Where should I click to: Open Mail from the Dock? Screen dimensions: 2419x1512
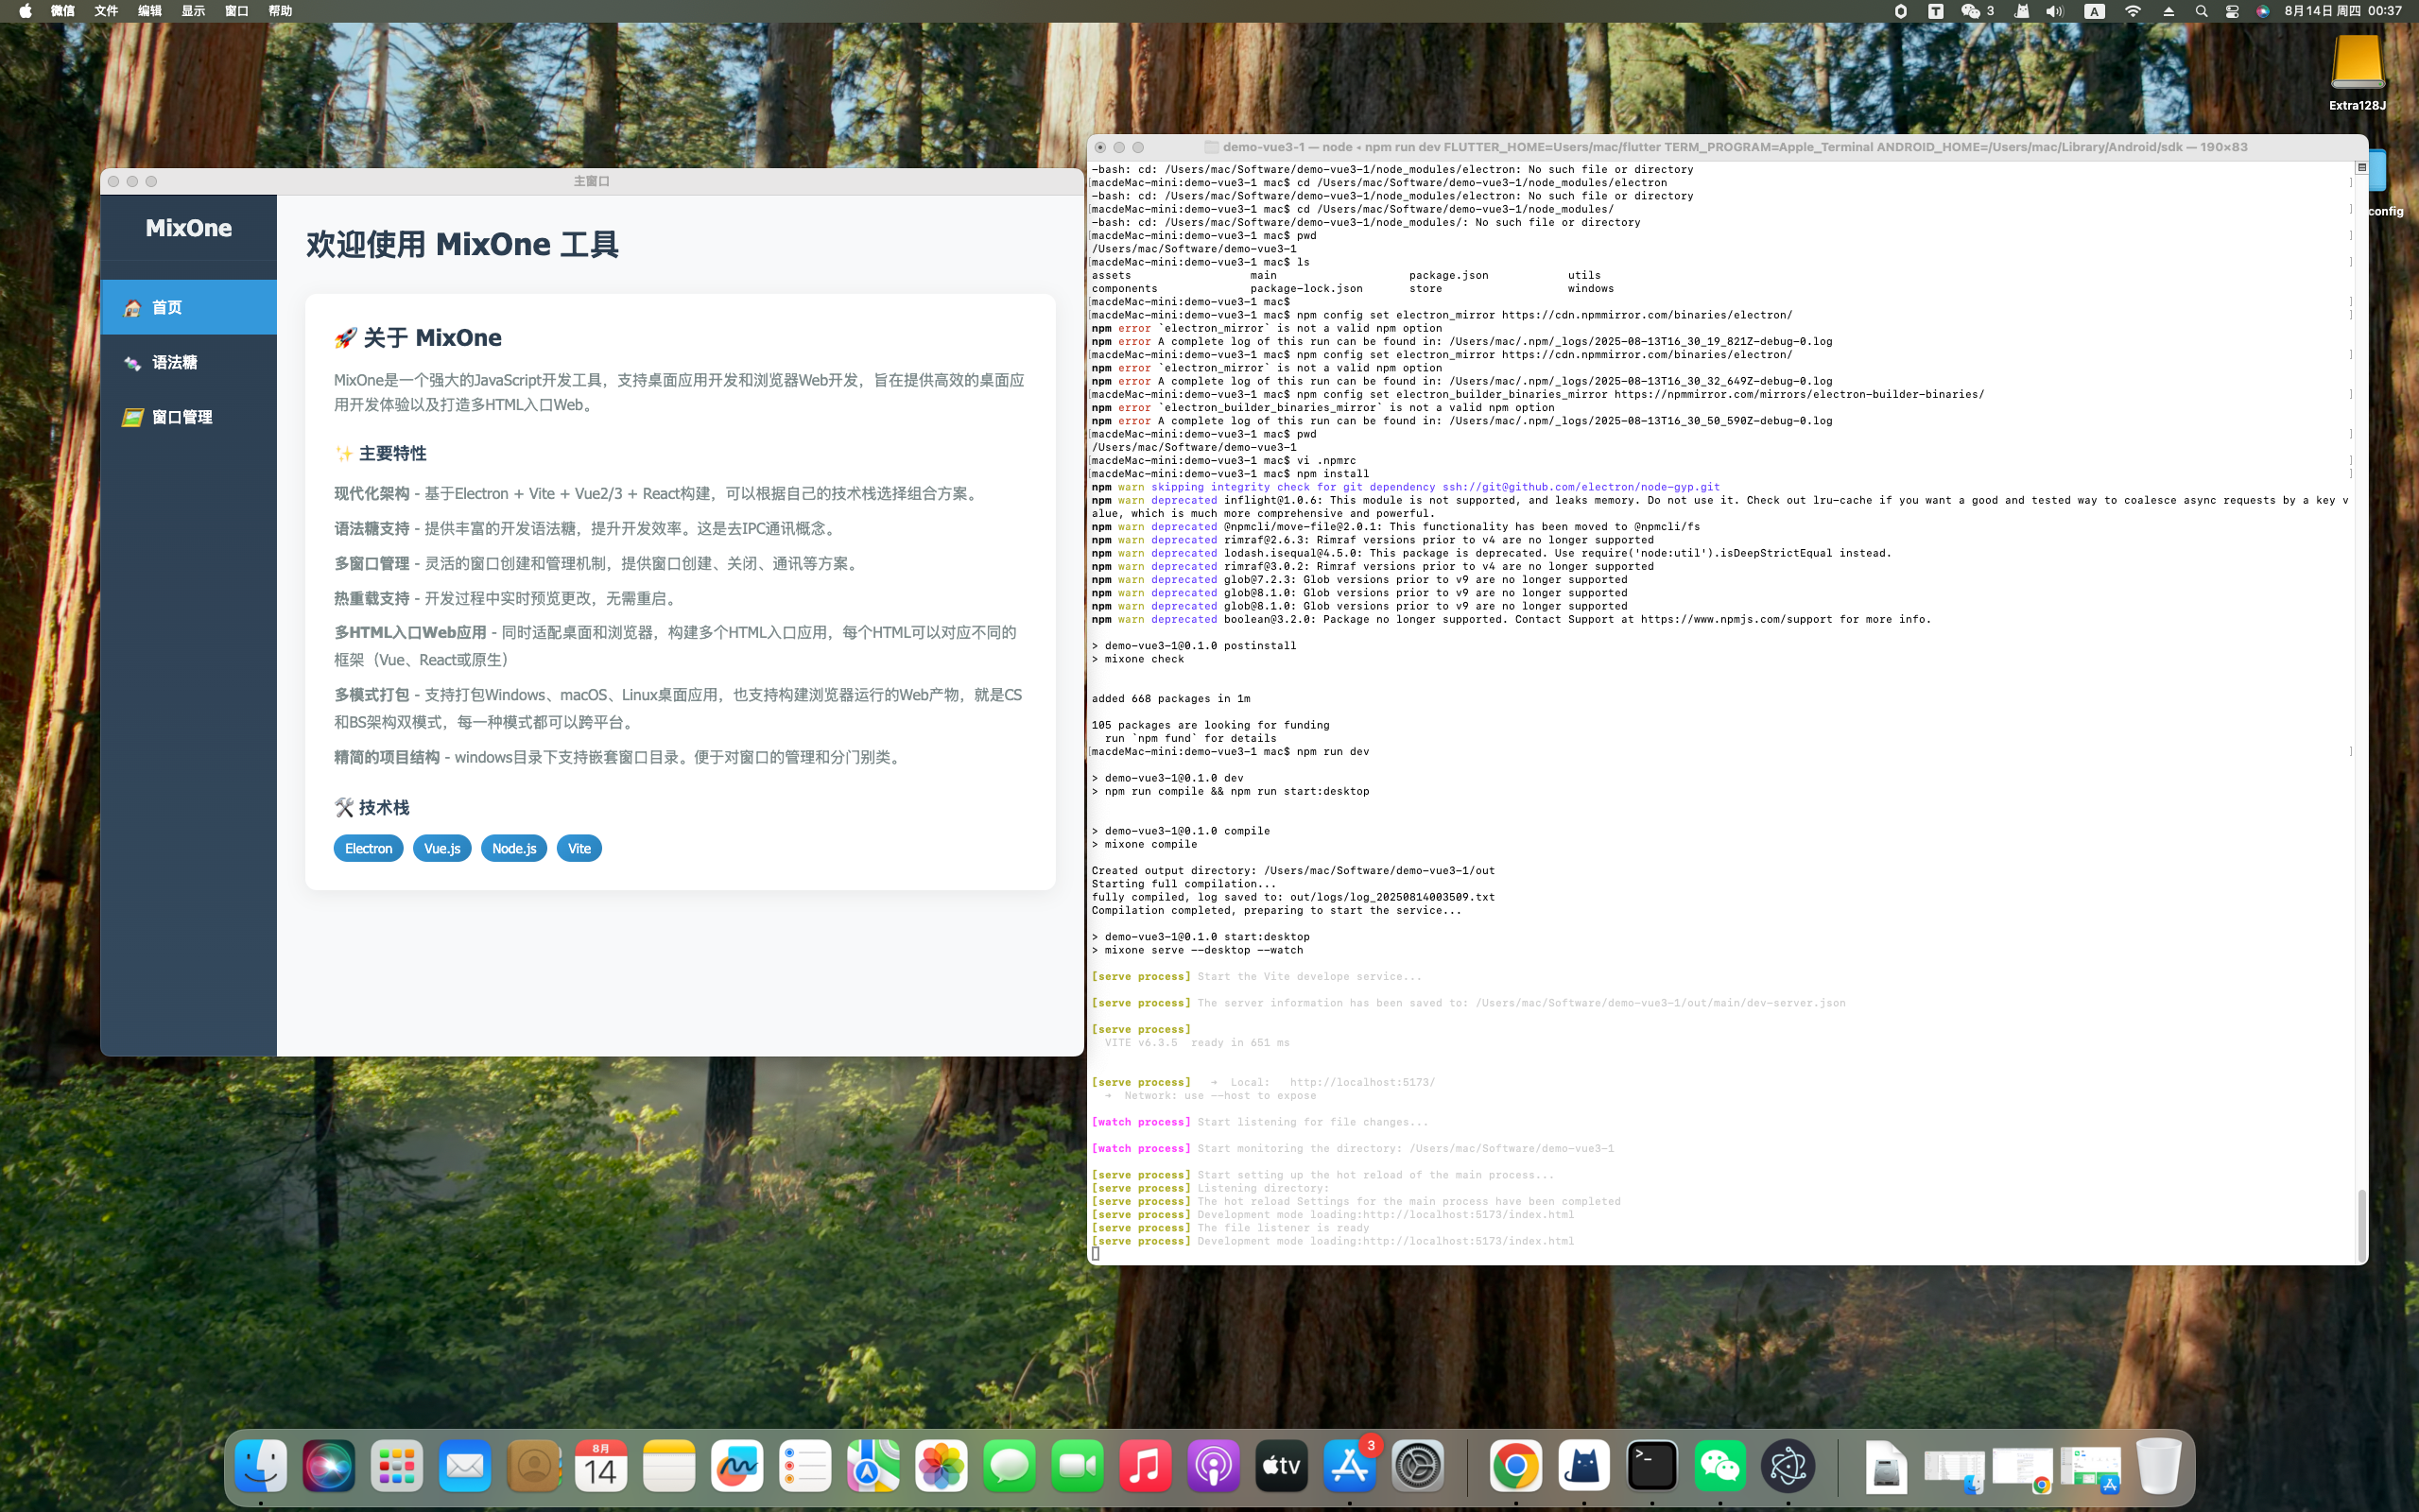(465, 1466)
